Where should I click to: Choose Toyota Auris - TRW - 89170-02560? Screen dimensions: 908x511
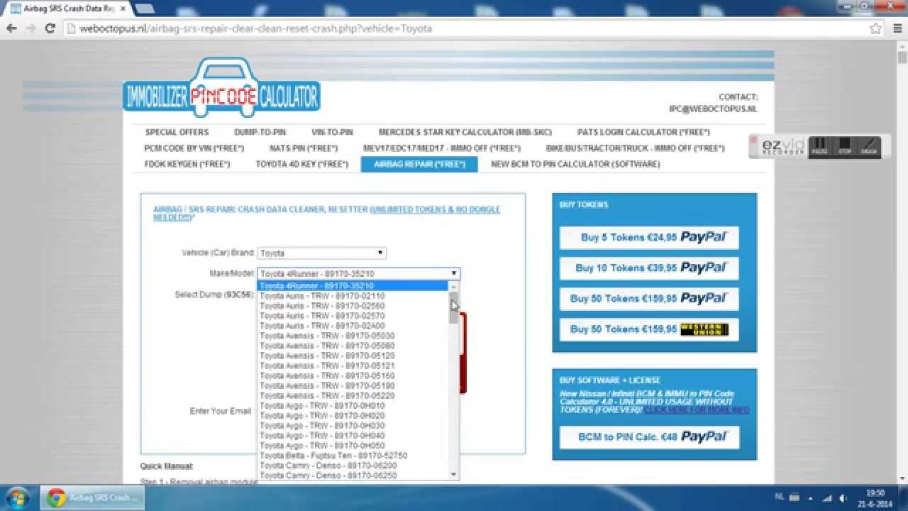pos(353,306)
